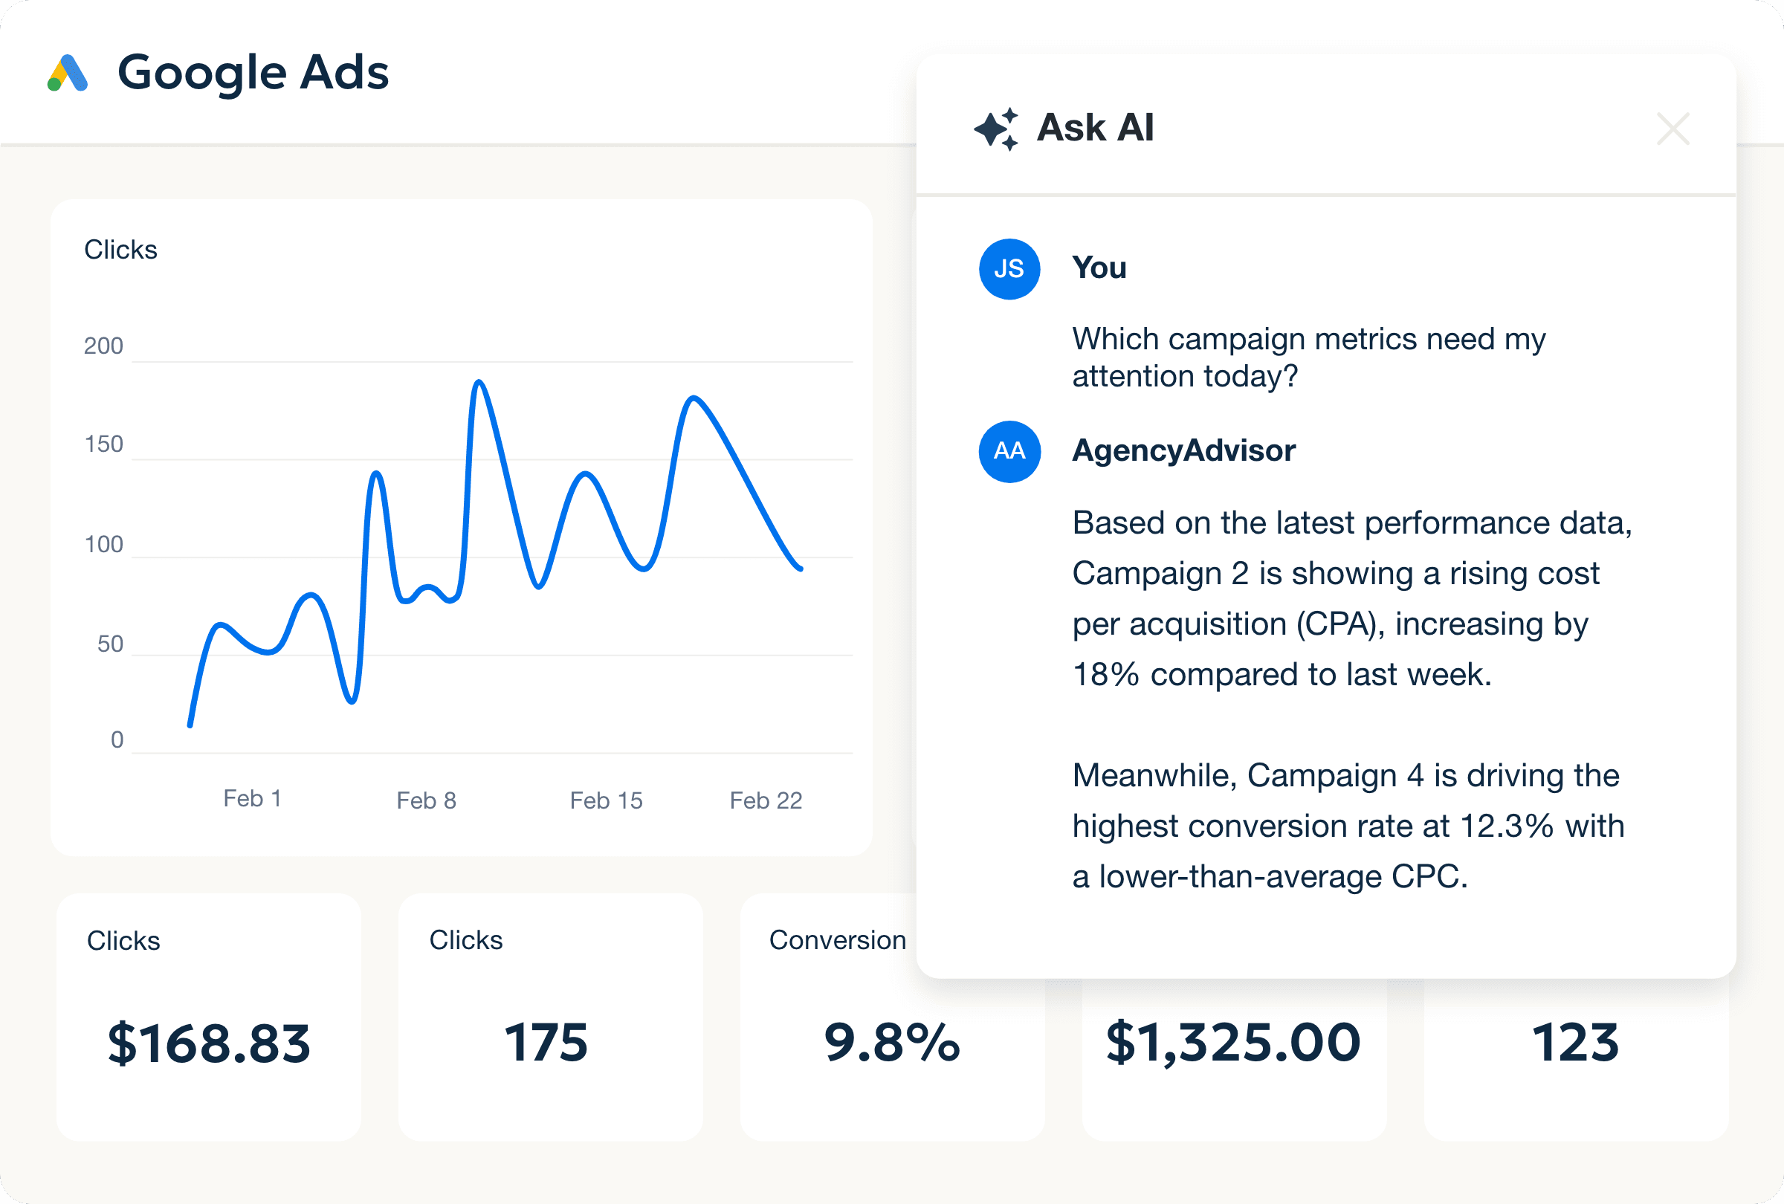Click the 'AgencyAdvisor' sender name

point(1183,450)
